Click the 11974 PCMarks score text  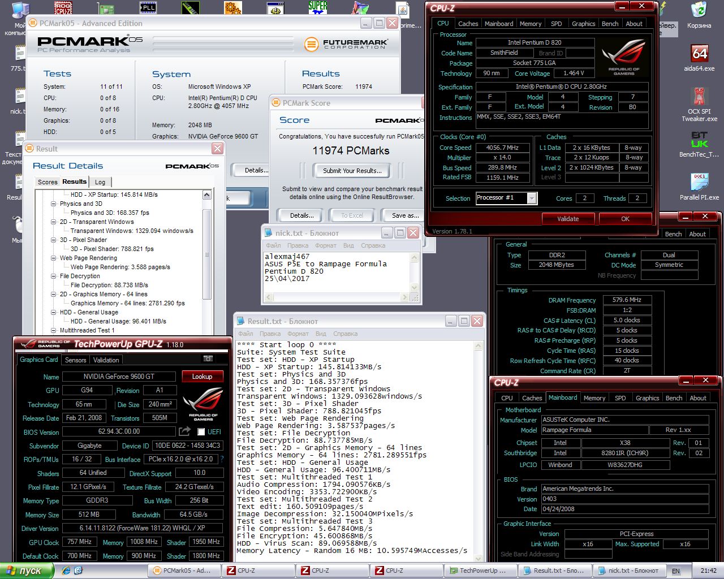[x=351, y=151]
